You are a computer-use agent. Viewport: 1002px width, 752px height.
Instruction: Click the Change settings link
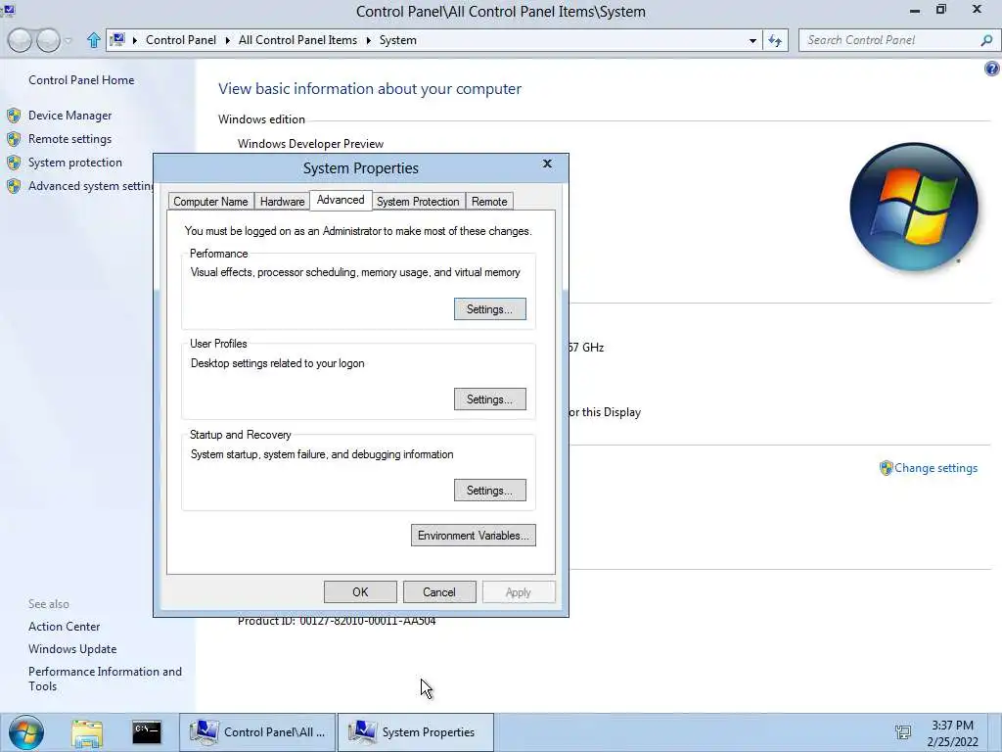coord(935,468)
